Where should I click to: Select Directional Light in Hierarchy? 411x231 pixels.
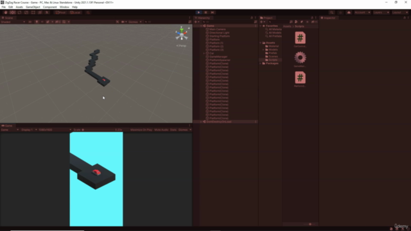tap(219, 33)
